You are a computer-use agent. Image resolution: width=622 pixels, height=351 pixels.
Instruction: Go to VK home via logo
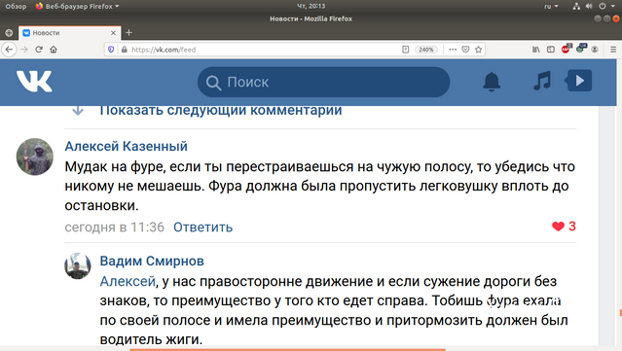point(34,82)
